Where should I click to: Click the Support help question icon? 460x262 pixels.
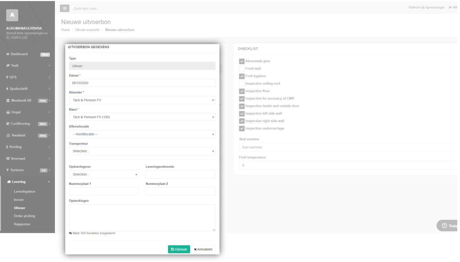[x=444, y=226]
